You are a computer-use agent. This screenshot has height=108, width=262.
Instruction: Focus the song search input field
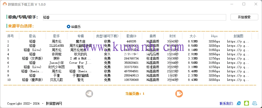point(134,17)
